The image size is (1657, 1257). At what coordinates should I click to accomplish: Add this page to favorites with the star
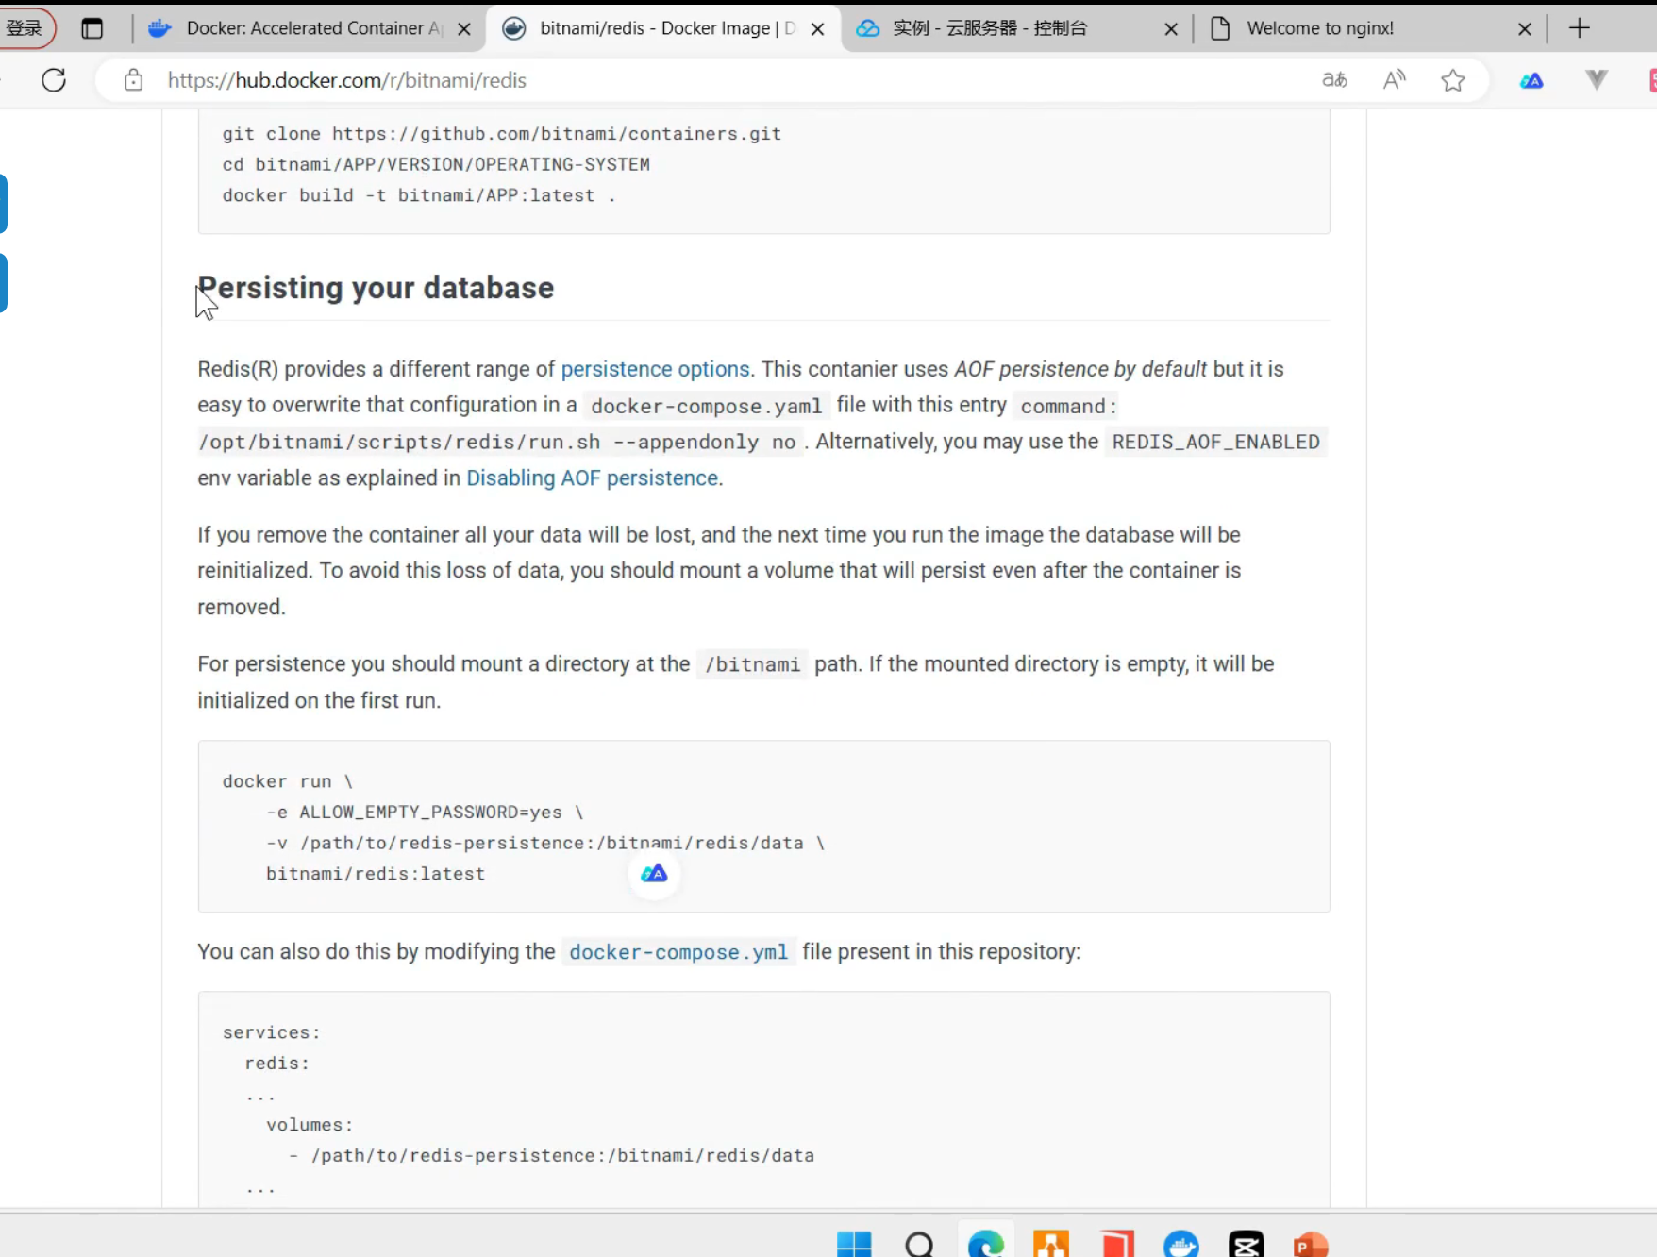pos(1453,80)
